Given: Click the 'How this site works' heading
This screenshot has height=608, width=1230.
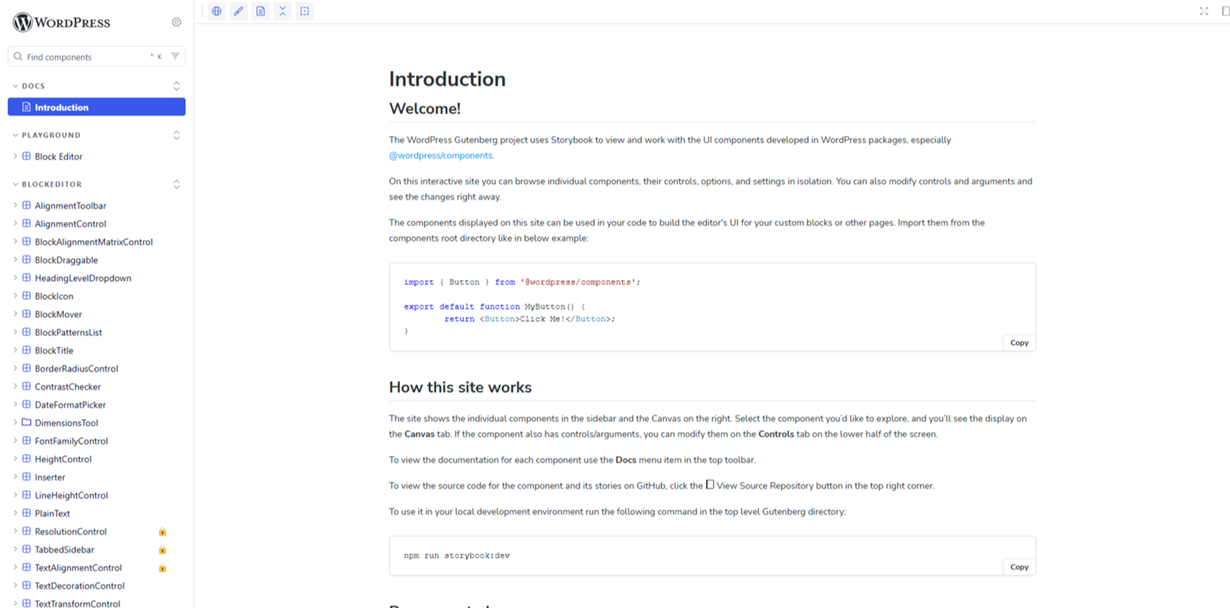Looking at the screenshot, I should pyautogui.click(x=460, y=387).
